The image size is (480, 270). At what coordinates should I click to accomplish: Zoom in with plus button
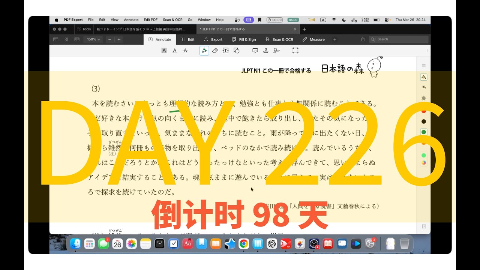click(x=119, y=39)
